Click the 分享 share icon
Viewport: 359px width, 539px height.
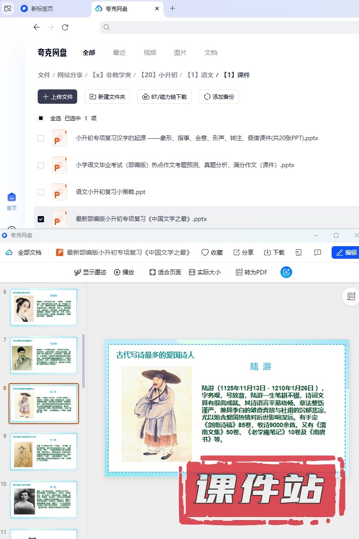pyautogui.click(x=236, y=252)
